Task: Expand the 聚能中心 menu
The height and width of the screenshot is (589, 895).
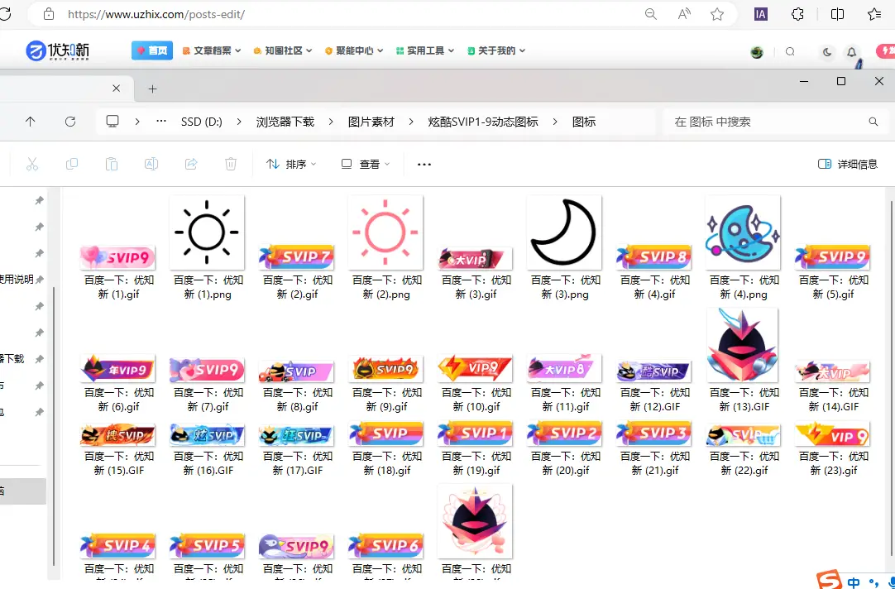Action: 354,50
